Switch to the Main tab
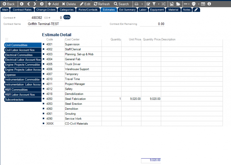The height and width of the screenshot is (165, 231). coord(5,10)
